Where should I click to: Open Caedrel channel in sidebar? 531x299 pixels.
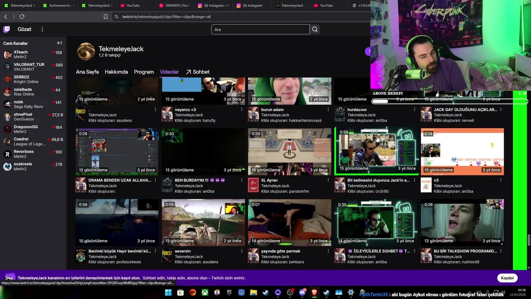(33, 142)
